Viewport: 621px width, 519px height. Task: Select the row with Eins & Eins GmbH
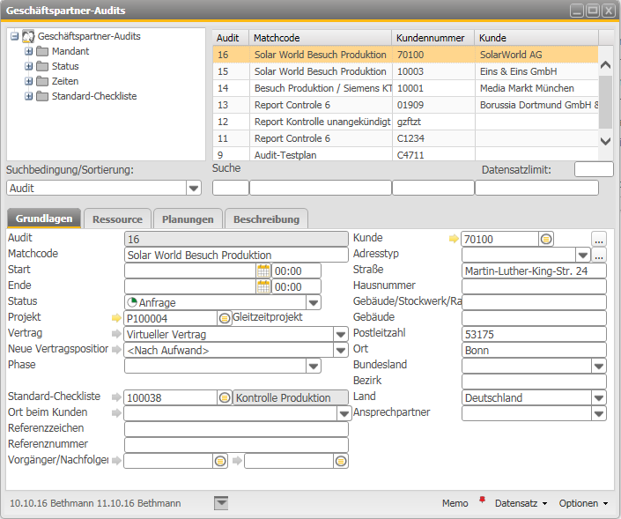[405, 71]
